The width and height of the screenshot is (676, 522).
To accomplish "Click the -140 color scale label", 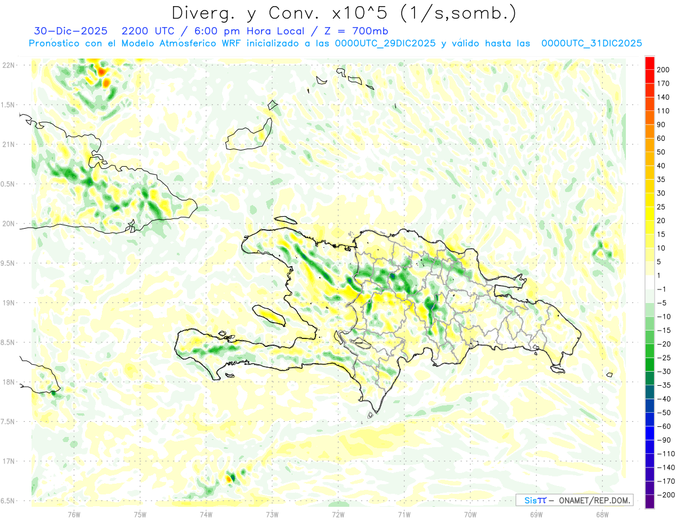I will (x=665, y=467).
